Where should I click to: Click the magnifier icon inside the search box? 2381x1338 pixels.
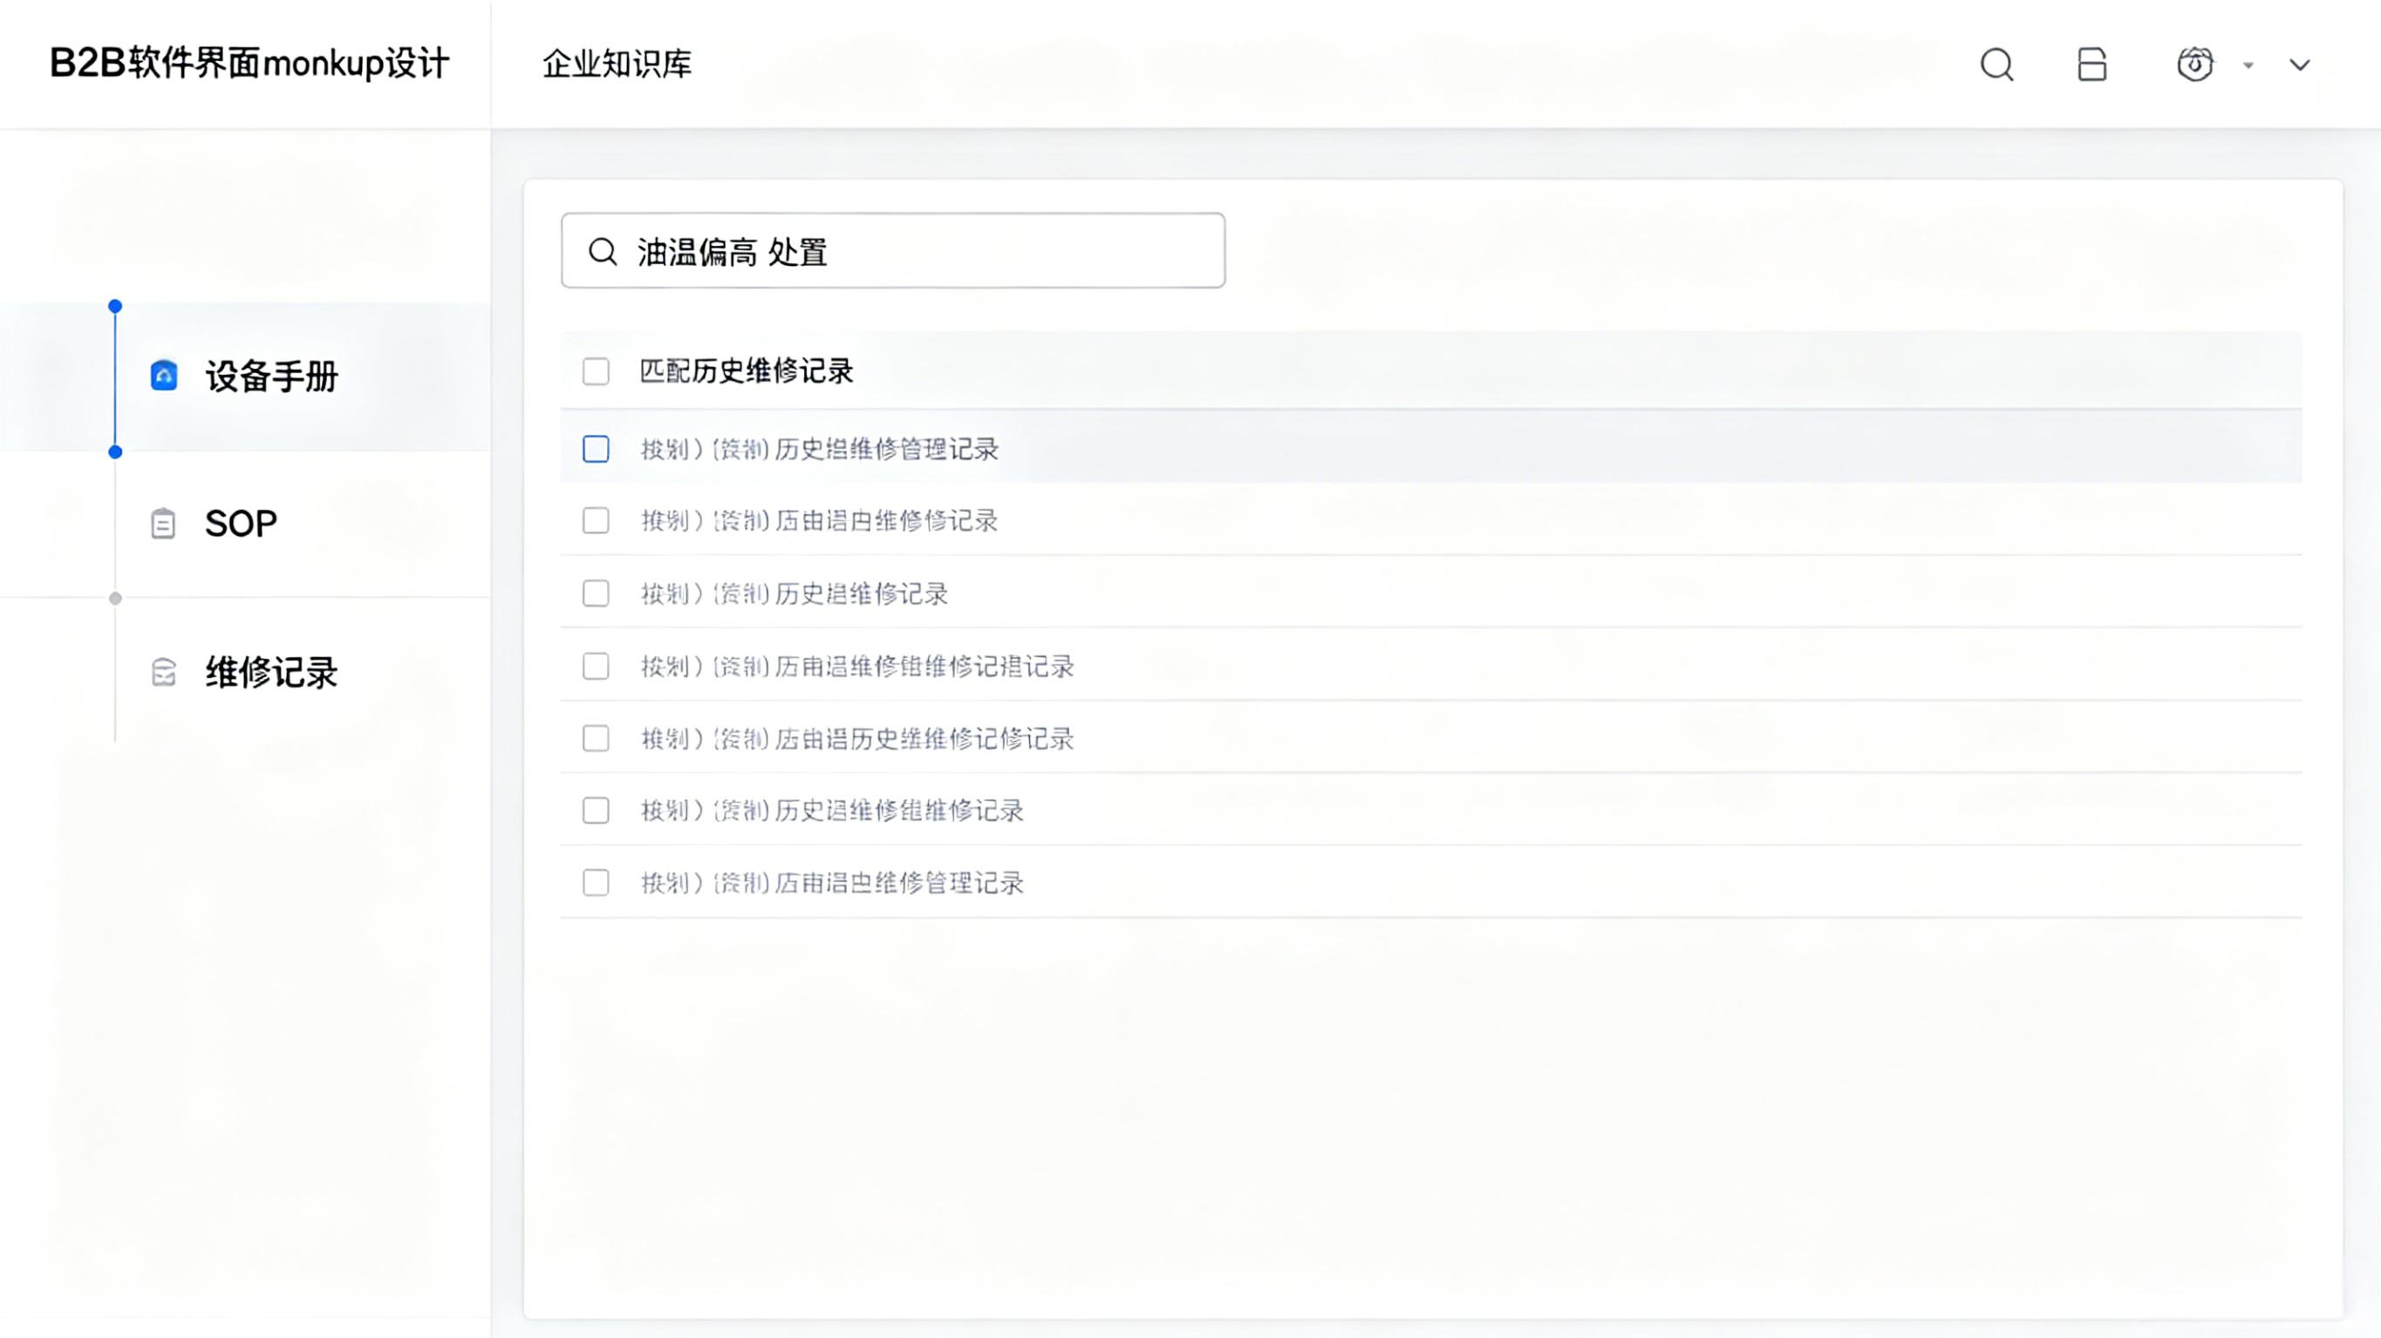point(603,251)
